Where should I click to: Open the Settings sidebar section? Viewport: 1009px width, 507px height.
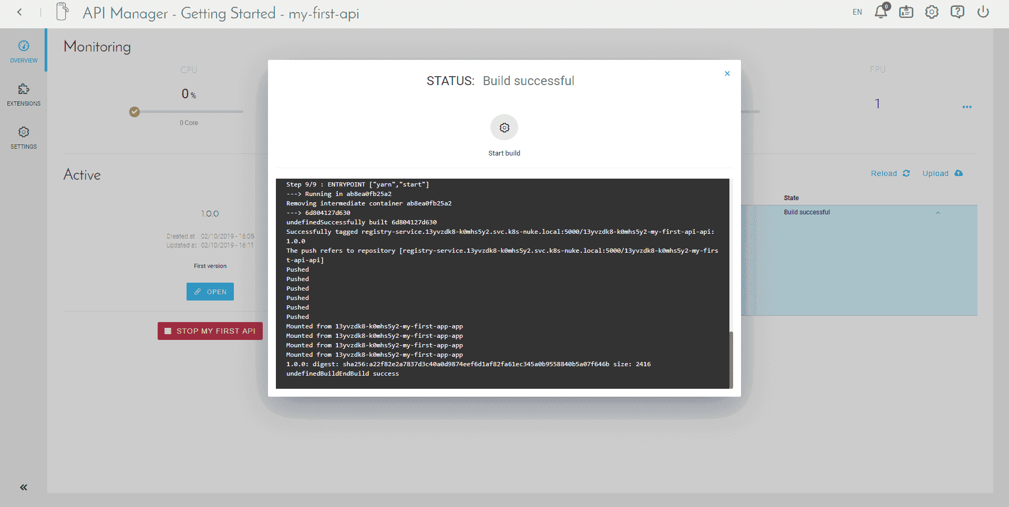point(24,138)
